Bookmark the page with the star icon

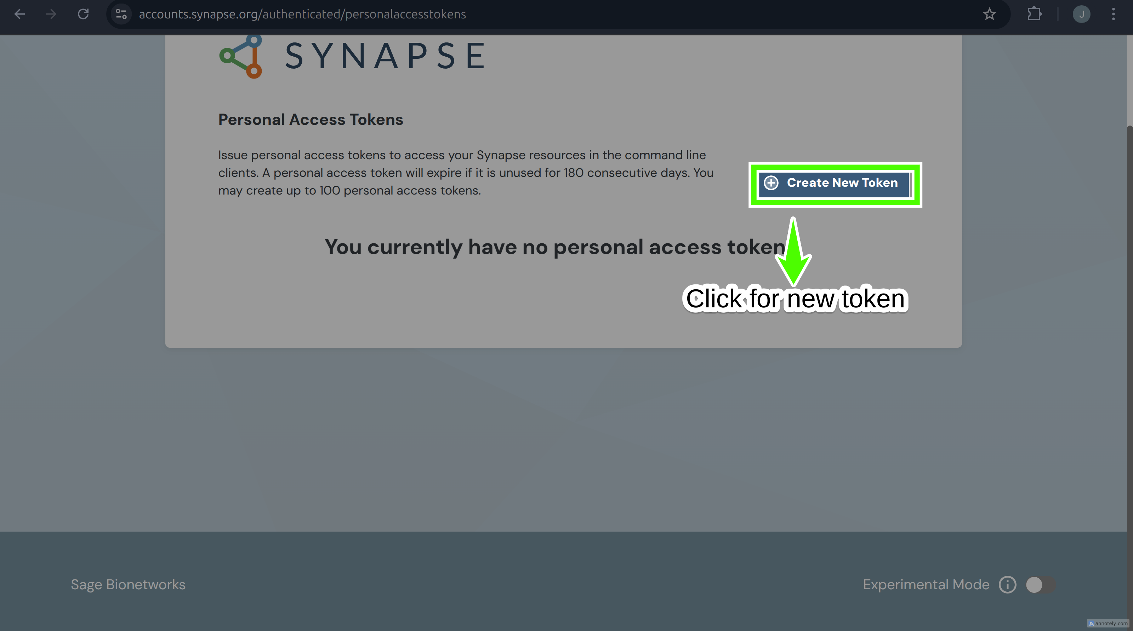pyautogui.click(x=990, y=14)
